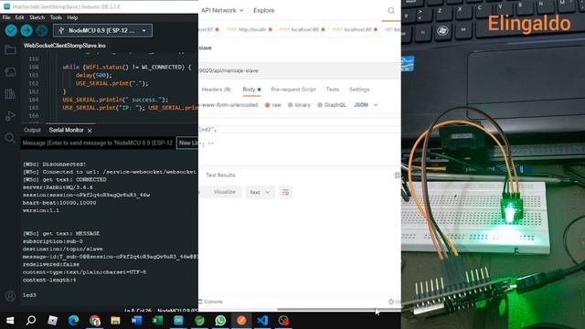Click the Verify checkmark button in Arduino IDE

click(11, 30)
